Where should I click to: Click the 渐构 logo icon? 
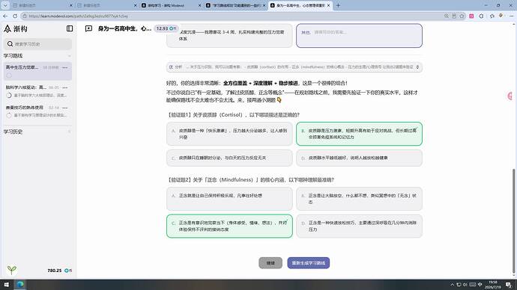pos(7,28)
